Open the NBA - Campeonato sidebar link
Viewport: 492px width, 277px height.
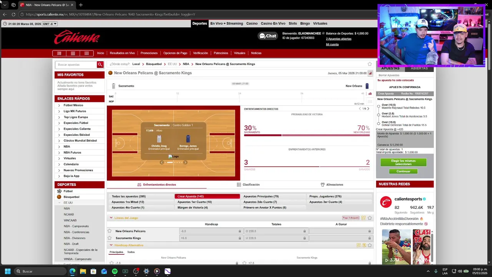pos(76,226)
